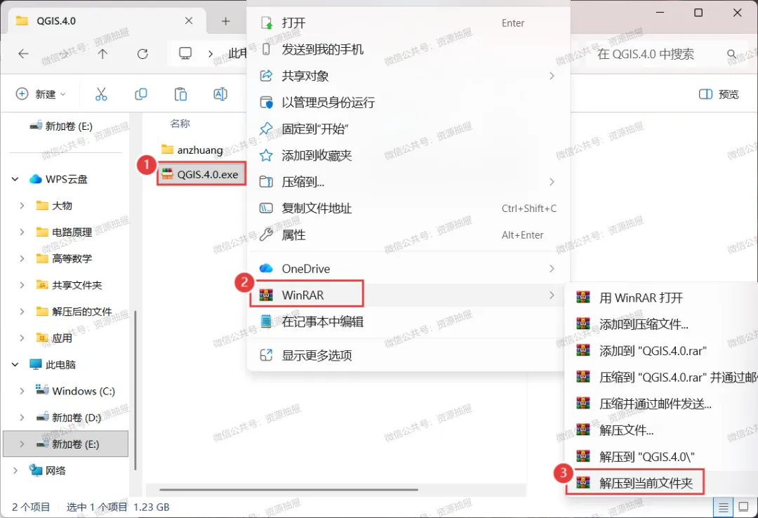Screen dimensions: 758x518
Task: Click the Cut scissors icon in toolbar
Action: [101, 94]
